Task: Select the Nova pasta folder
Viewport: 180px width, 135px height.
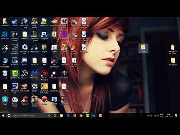Action: [x=173, y=61]
